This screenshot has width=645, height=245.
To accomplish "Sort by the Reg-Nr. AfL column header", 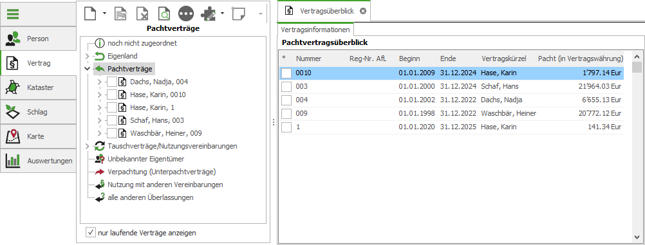I will (x=368, y=59).
